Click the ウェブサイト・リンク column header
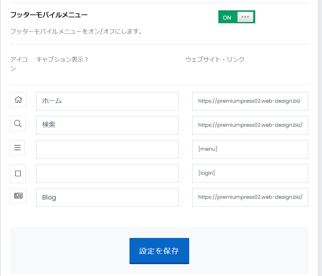Image resolution: width=322 pixels, height=276 pixels. click(215, 59)
